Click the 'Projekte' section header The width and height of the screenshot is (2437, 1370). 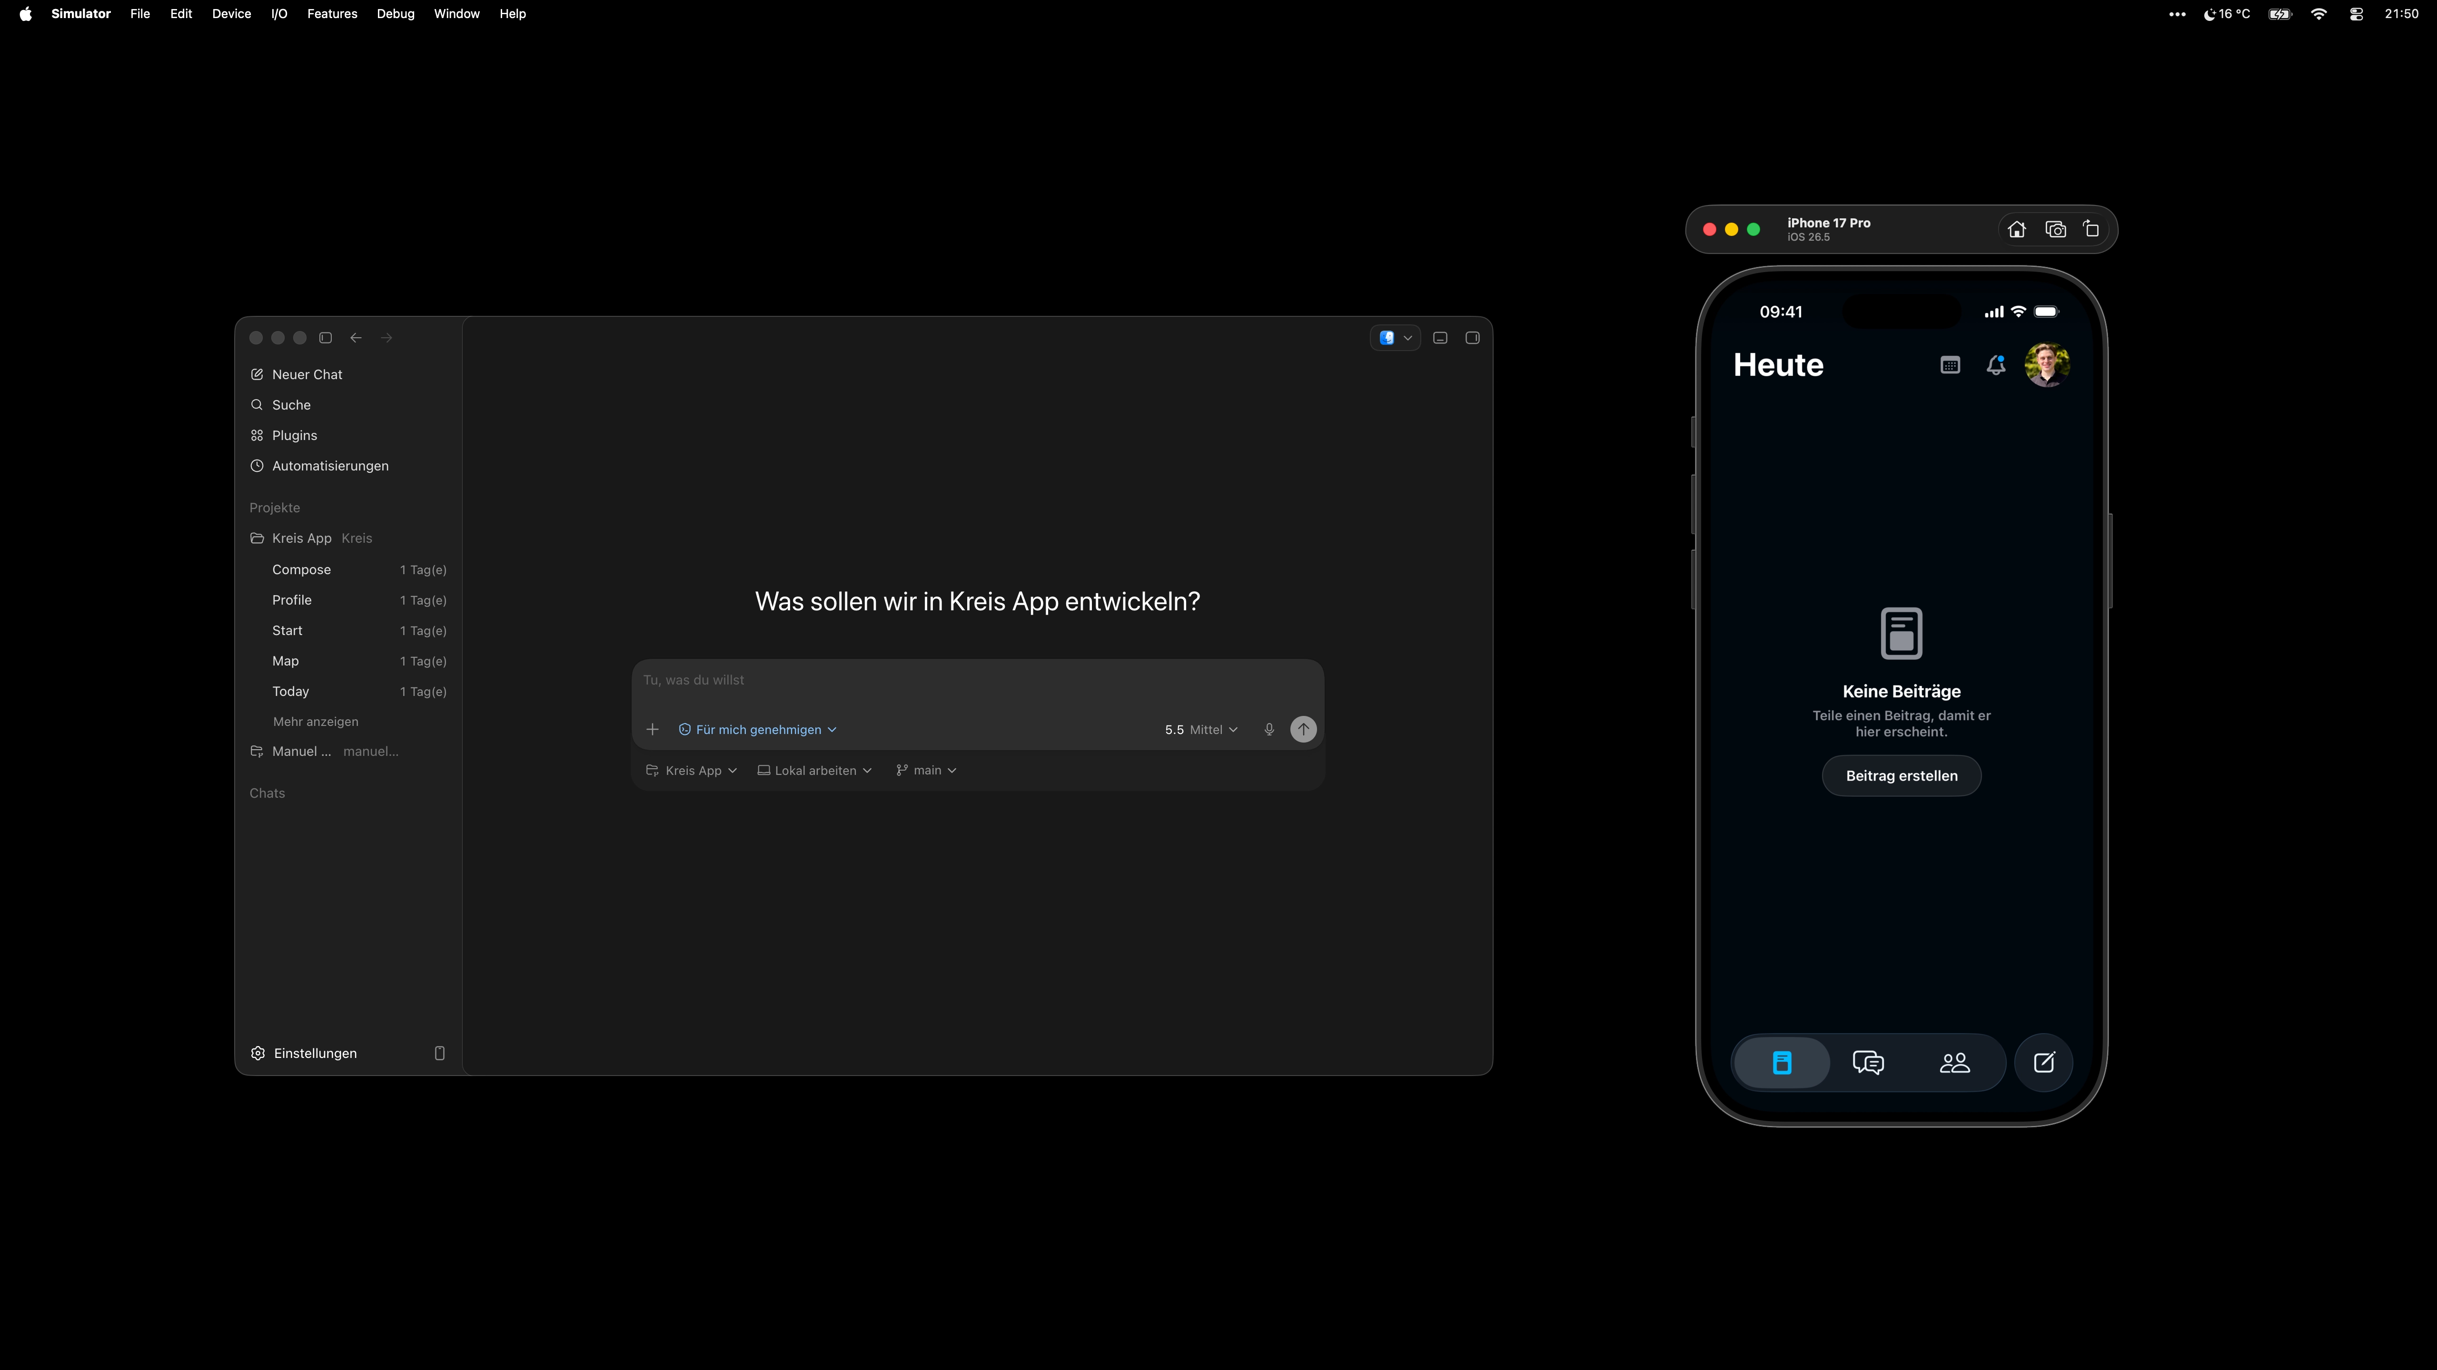point(274,508)
